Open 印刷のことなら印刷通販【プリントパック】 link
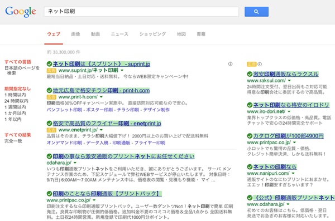The image size is (335, 221). coord(107,194)
